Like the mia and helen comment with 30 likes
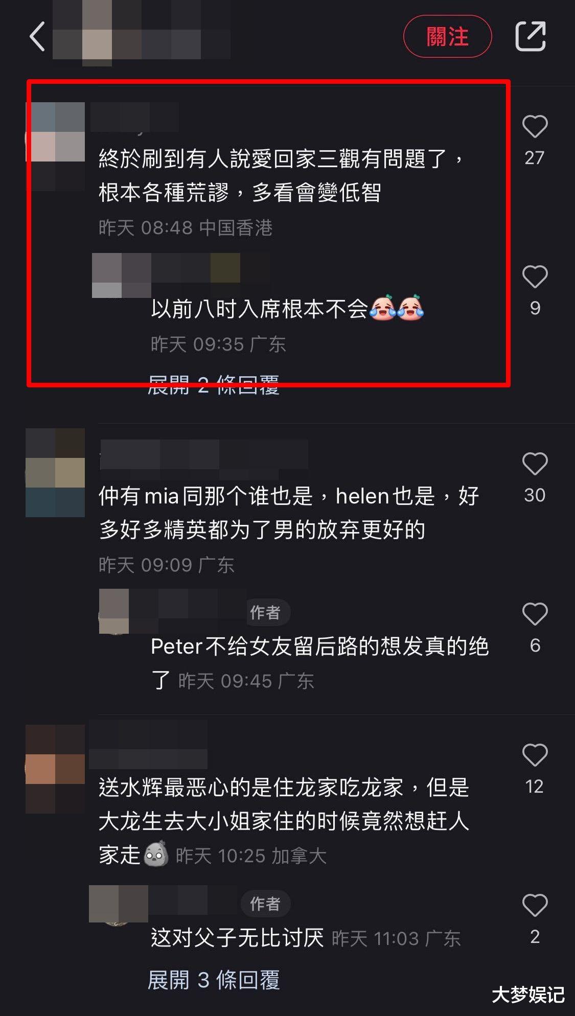 coord(535,464)
